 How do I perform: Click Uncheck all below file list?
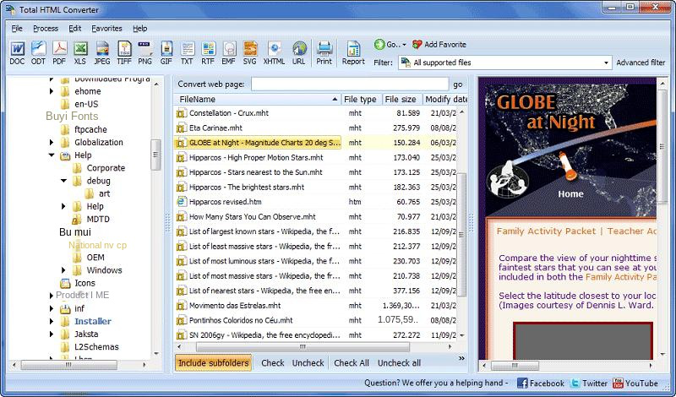pos(399,363)
